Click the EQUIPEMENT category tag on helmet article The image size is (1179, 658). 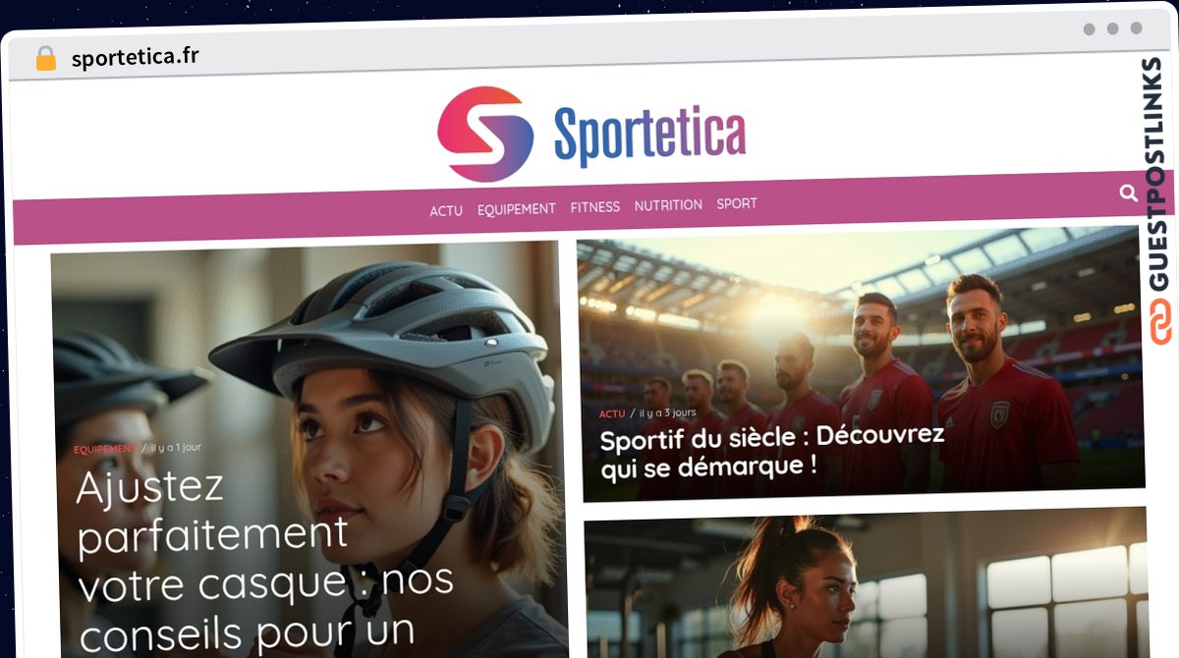coord(105,449)
